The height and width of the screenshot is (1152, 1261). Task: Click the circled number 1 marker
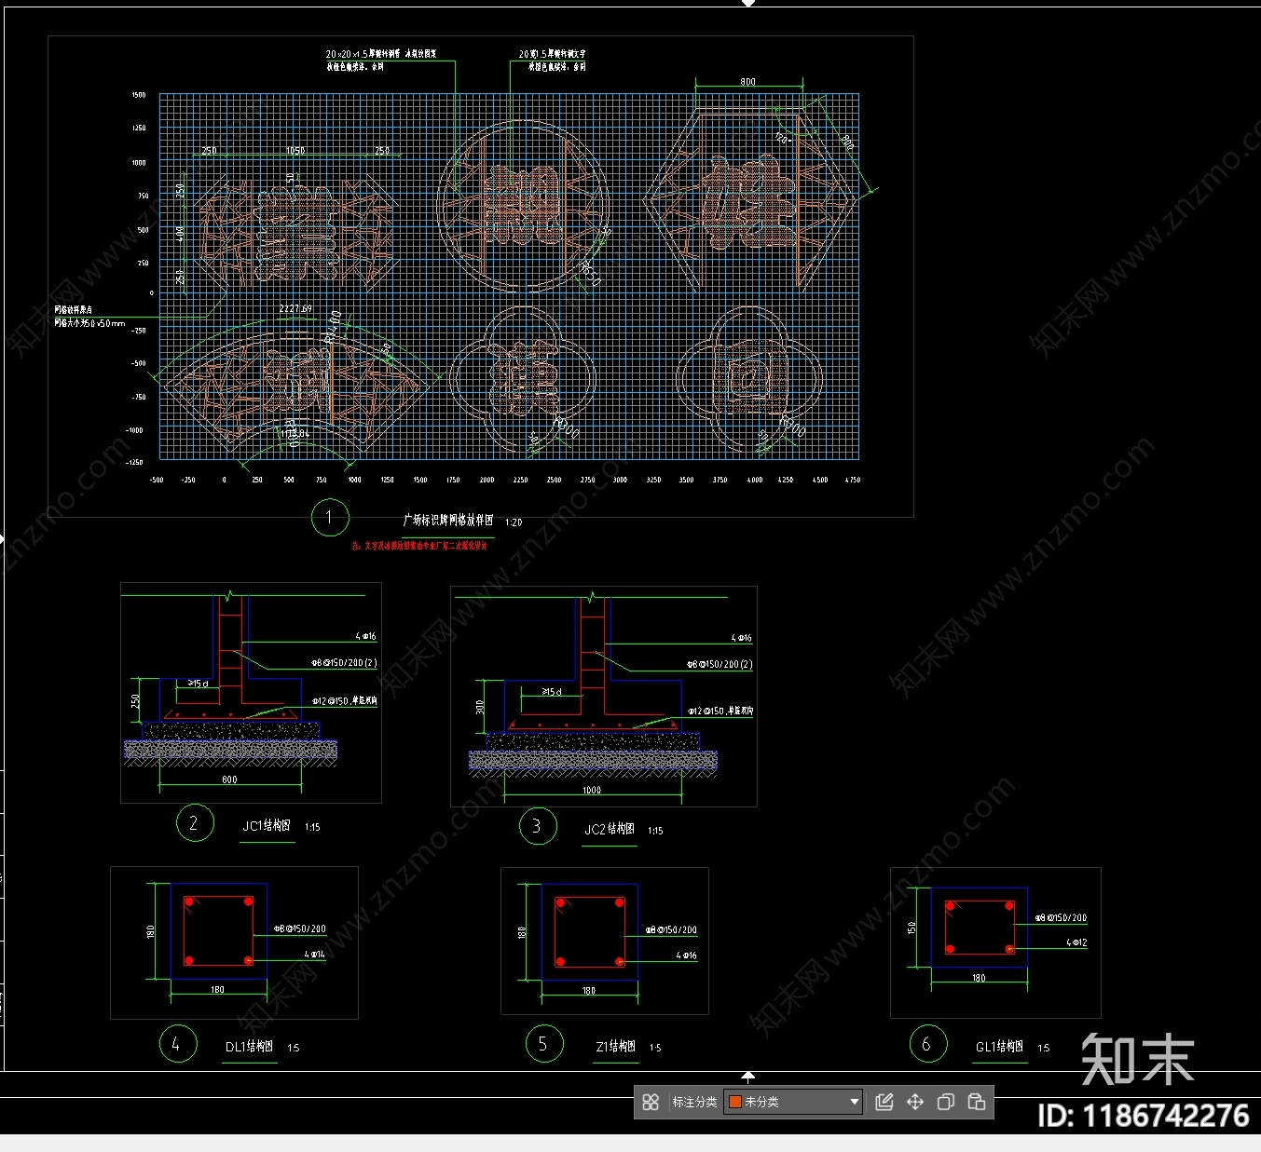click(329, 517)
